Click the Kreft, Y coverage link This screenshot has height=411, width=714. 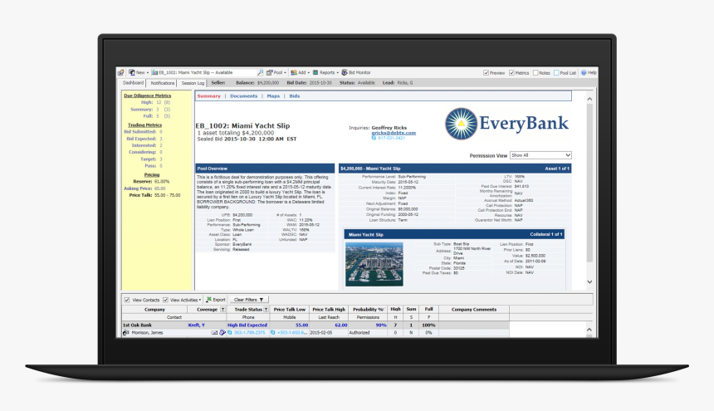(196, 325)
